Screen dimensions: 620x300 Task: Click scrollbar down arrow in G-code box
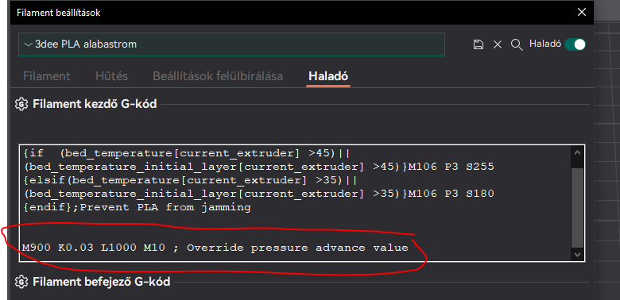578,254
